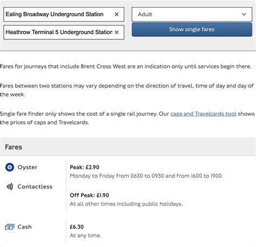256x247 pixels.
Task: Click the dropdown chevron arrow
Action: pos(244,15)
